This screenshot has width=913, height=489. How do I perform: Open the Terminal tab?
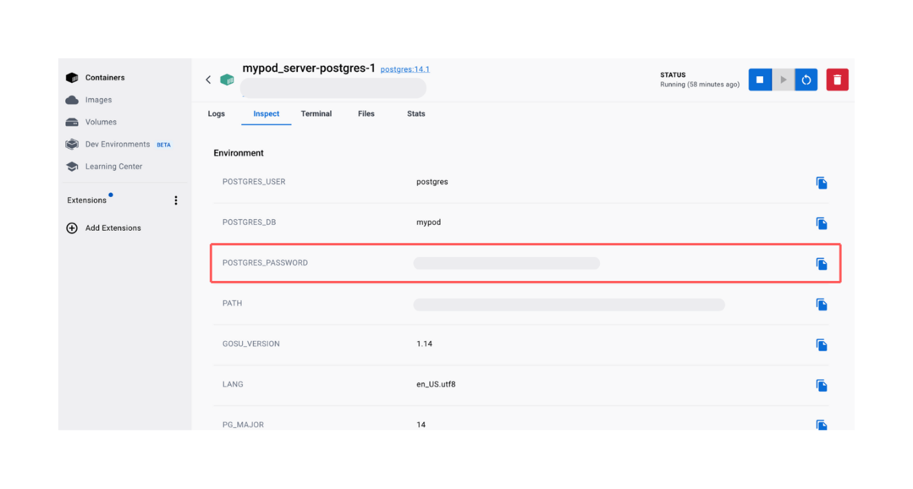316,113
